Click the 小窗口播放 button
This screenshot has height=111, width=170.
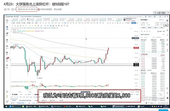[x=160, y=13]
